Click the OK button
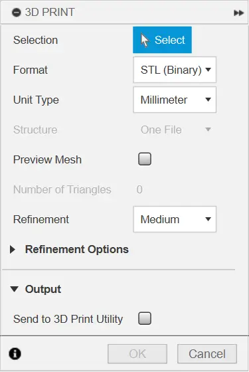The height and width of the screenshot is (372, 249). (137, 354)
